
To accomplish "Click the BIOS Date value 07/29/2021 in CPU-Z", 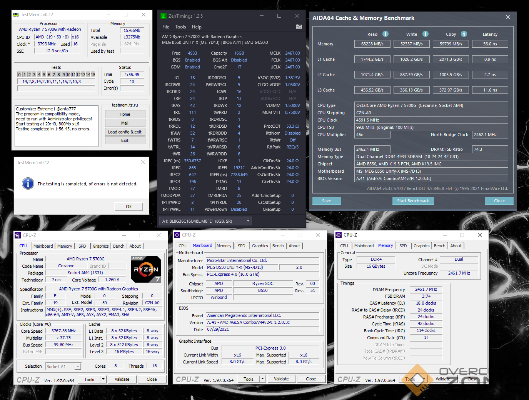I will (263, 329).
